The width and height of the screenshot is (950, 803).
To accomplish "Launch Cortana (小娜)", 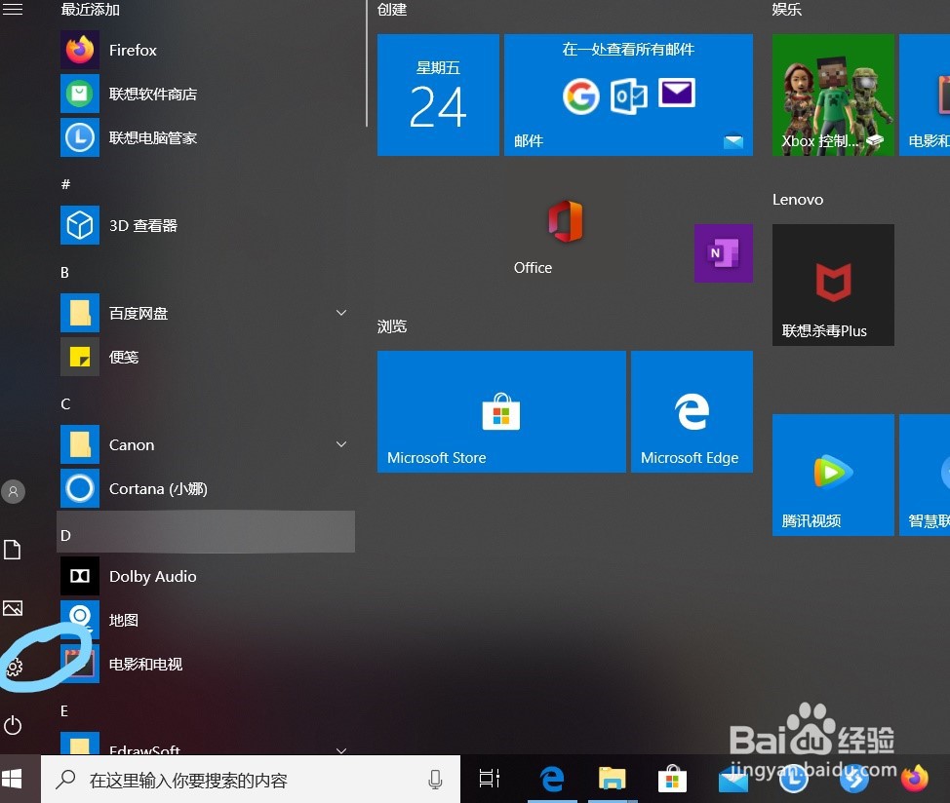I will pos(206,488).
